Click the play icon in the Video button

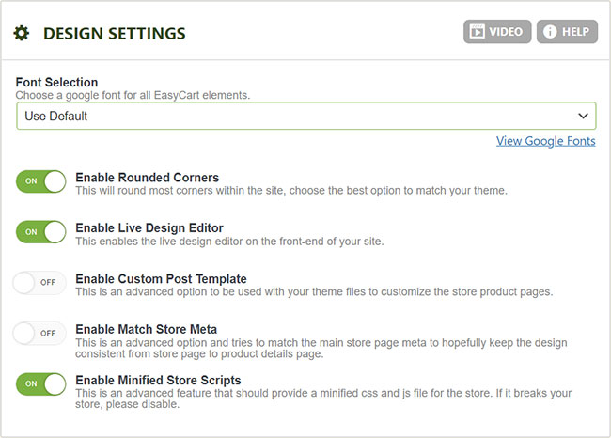478,32
